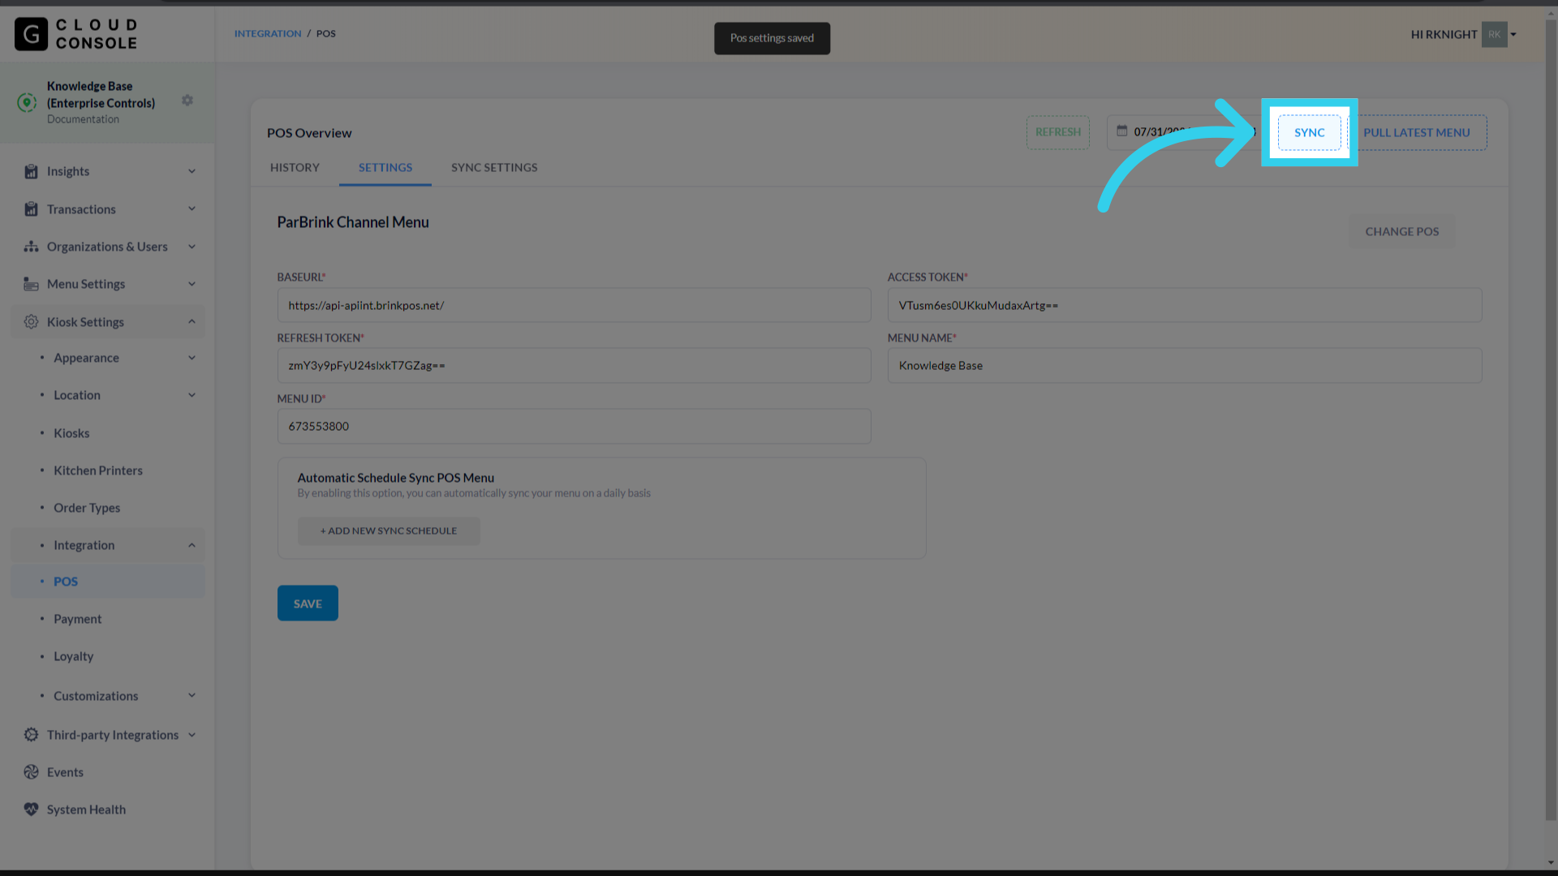Click into the Menu Name field
The width and height of the screenshot is (1558, 876).
1185,365
